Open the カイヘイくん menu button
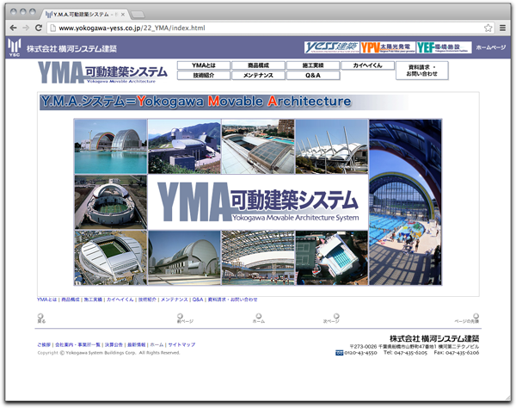The width and height of the screenshot is (516, 408). (x=367, y=65)
